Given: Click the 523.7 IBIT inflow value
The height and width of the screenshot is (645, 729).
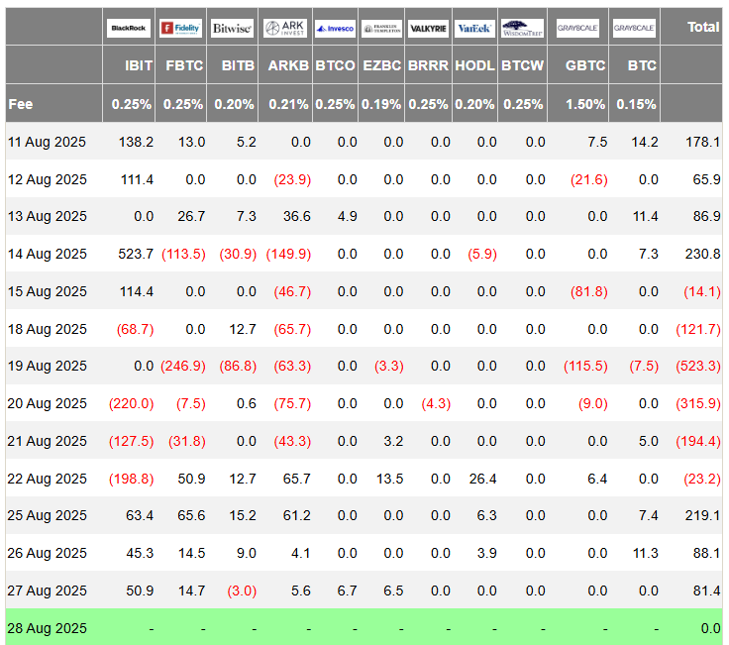Looking at the screenshot, I should 136,254.
